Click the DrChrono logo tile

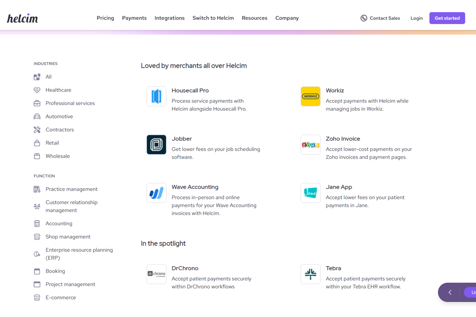(x=156, y=274)
